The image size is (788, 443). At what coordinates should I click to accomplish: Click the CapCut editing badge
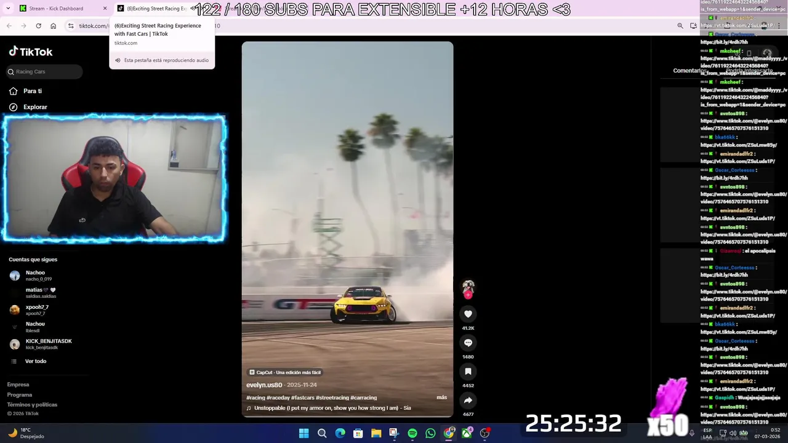point(285,372)
